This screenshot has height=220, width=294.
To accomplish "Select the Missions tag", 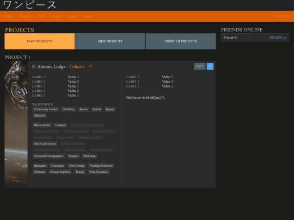I will pyautogui.click(x=40, y=172).
